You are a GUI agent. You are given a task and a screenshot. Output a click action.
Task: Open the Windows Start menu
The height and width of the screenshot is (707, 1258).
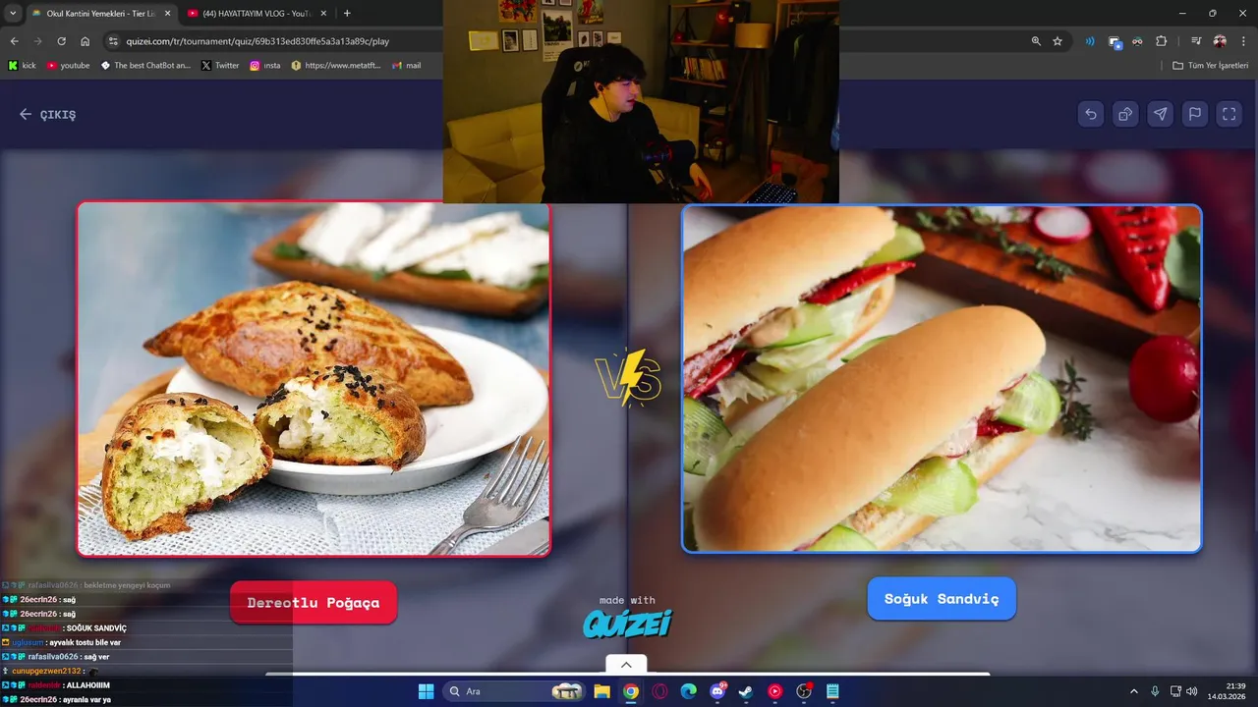(x=426, y=691)
